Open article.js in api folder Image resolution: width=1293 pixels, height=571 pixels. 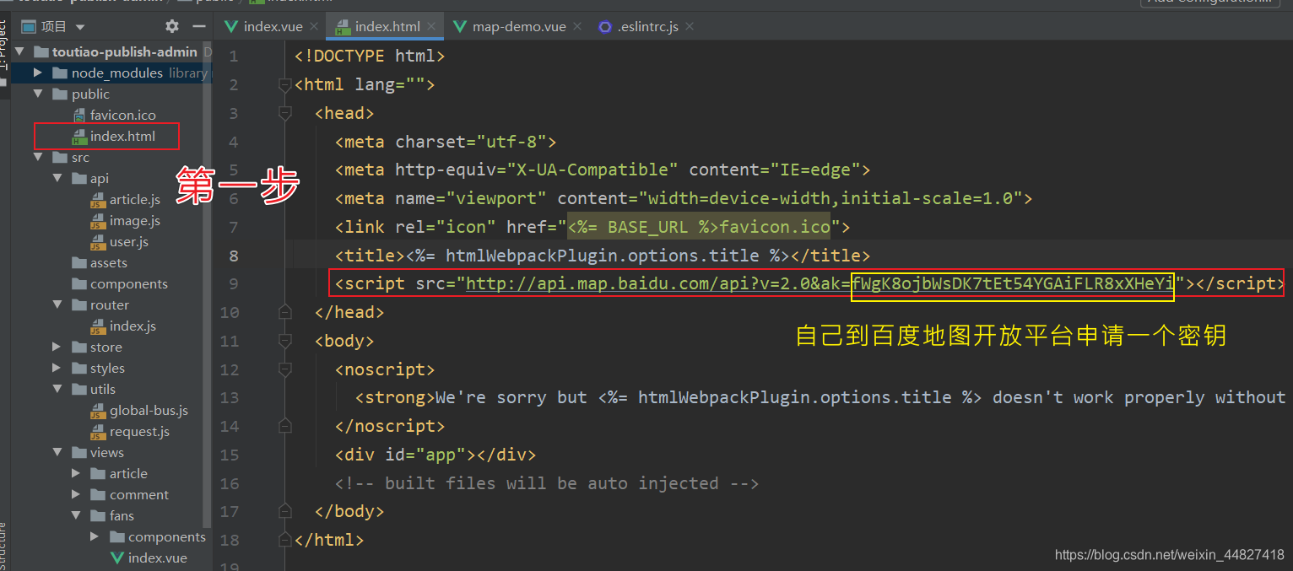134,199
